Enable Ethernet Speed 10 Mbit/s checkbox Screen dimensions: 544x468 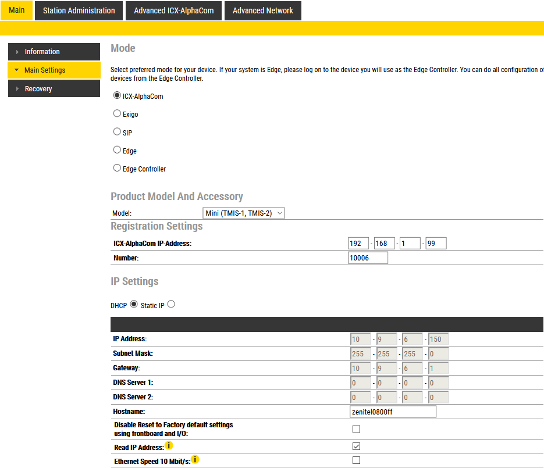coord(357,460)
